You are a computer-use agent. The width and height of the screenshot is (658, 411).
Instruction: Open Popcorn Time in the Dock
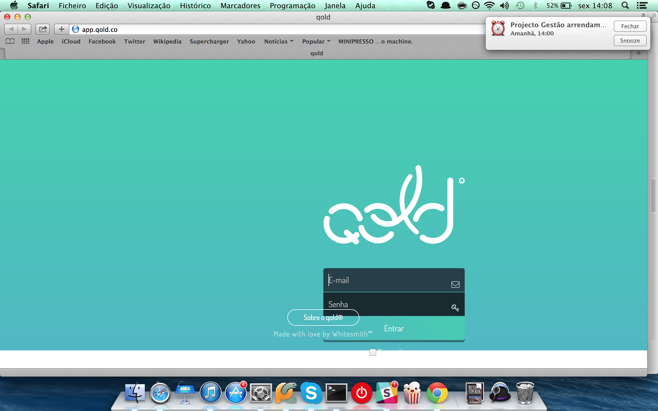coord(412,393)
